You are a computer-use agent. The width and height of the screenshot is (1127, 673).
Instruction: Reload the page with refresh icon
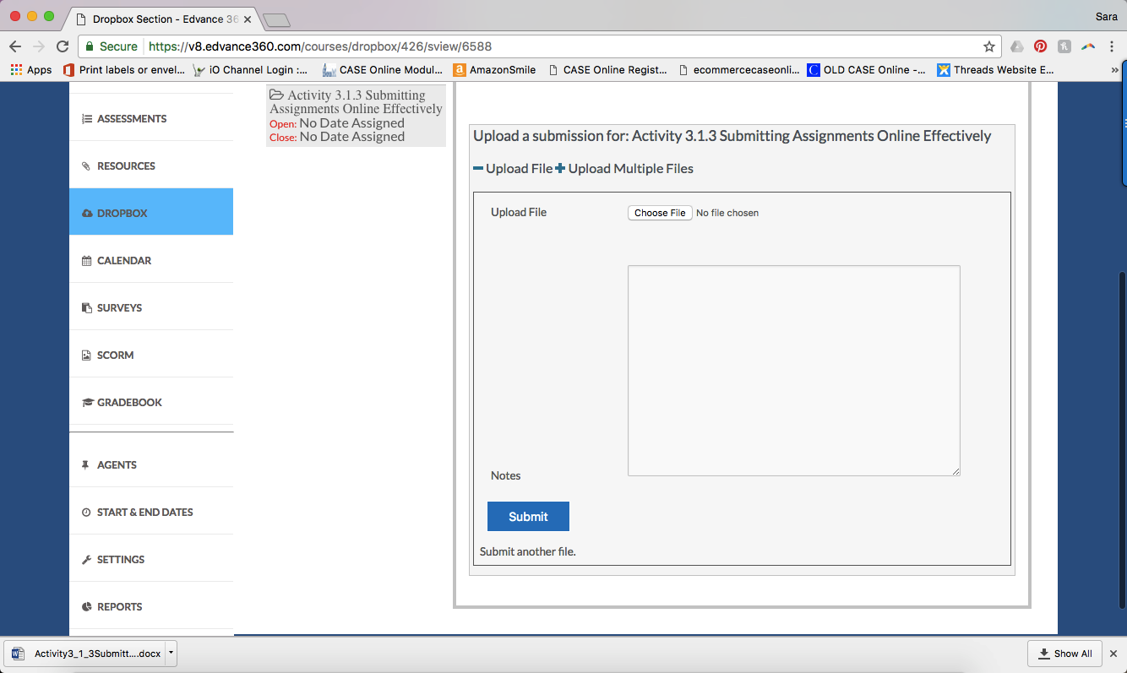pyautogui.click(x=63, y=46)
